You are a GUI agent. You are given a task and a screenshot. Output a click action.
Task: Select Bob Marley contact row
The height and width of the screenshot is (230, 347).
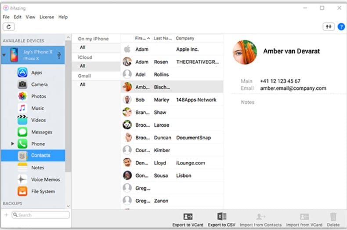pyautogui.click(x=171, y=100)
